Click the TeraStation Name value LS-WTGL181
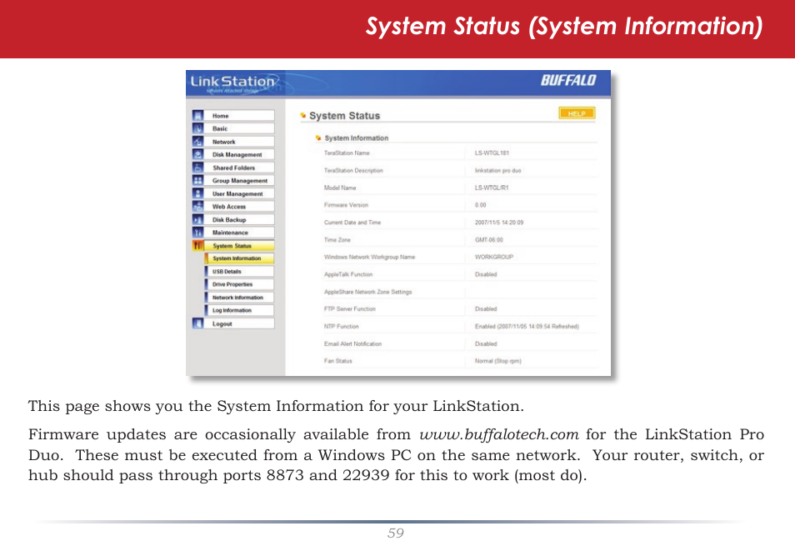Screen dimensions: 795x551 [492, 153]
